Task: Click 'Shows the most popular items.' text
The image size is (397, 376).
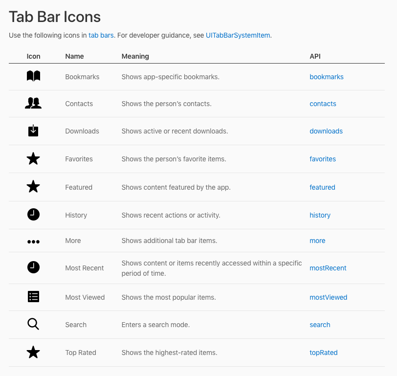Action: point(169,297)
